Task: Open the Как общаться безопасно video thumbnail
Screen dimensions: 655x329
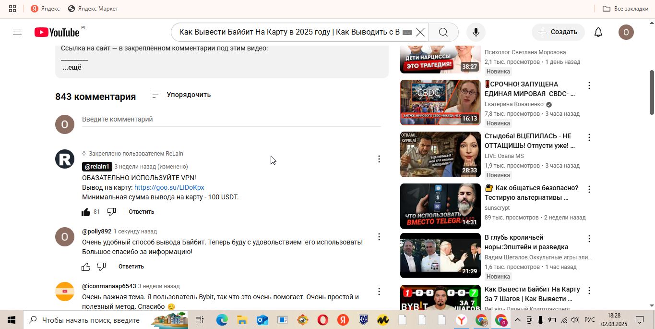Action: [x=440, y=206]
